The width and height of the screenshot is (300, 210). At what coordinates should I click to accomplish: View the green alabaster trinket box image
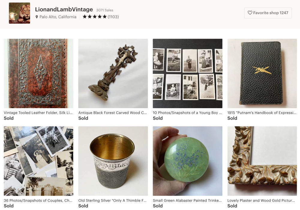pyautogui.click(x=187, y=161)
